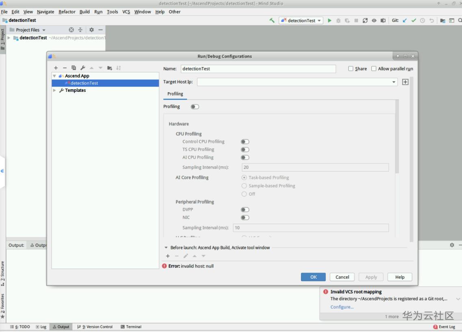Hide the Project panel with minus icon
This screenshot has width=462, height=332.
pyautogui.click(x=100, y=30)
